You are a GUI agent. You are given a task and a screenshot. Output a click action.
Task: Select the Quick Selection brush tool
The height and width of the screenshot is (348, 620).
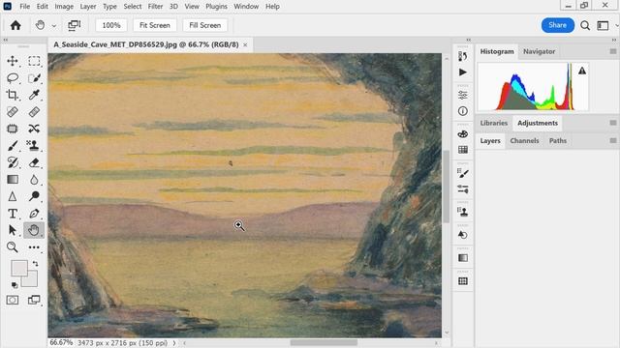click(x=34, y=77)
